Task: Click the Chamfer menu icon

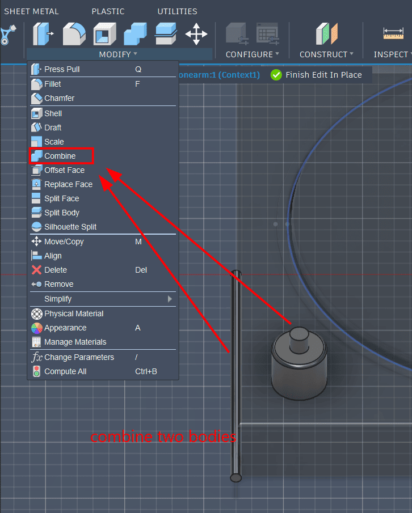Action: click(x=37, y=98)
